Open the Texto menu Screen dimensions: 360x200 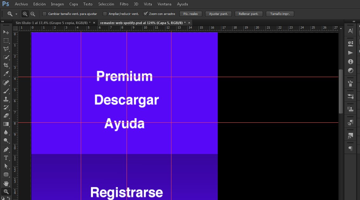(x=88, y=4)
